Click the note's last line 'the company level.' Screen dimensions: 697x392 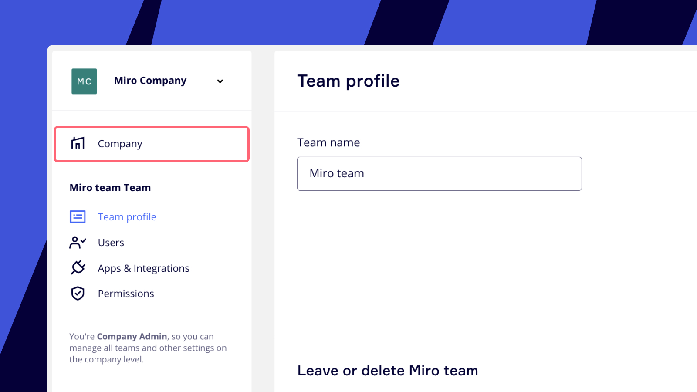coord(106,359)
